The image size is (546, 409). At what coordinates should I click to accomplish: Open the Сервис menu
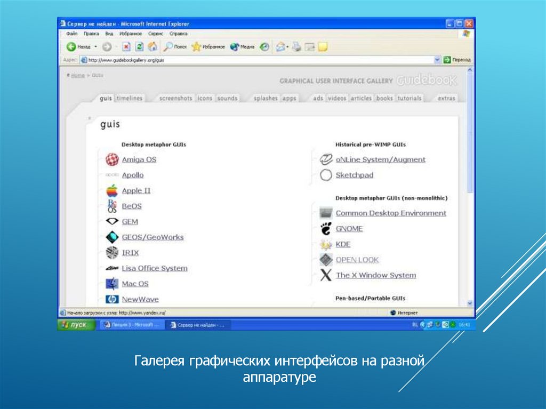(x=156, y=34)
